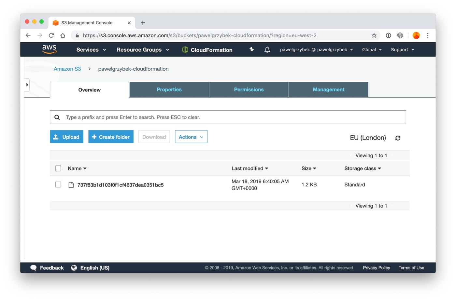Switch to the Permissions tab
Screen dimensions: 456x300
tap(249, 89)
